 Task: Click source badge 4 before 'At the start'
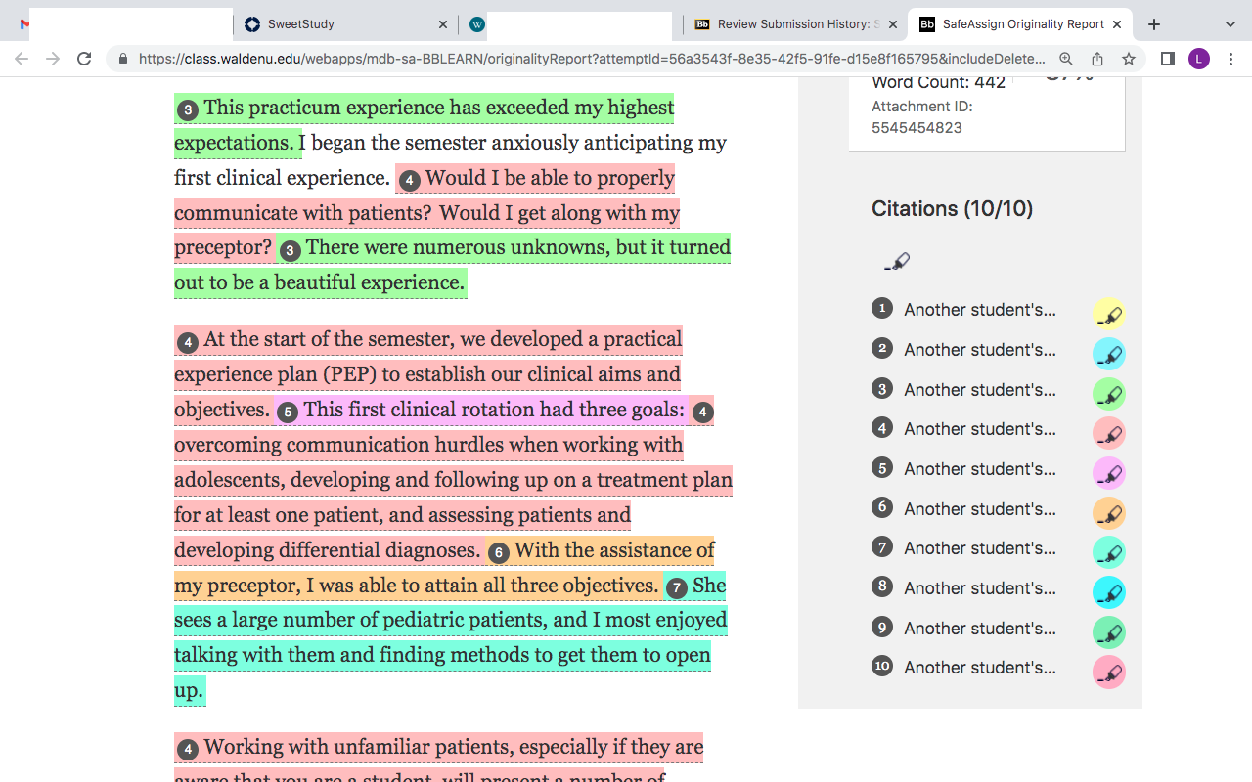click(188, 342)
